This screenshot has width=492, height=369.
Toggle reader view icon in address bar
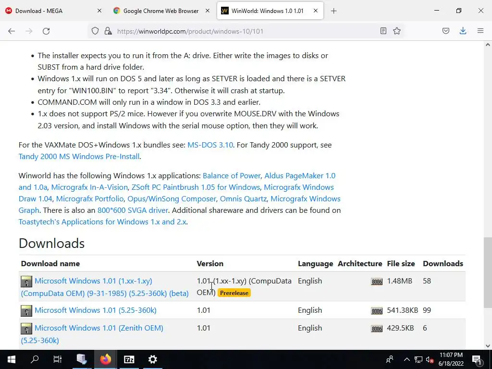tap(383, 31)
